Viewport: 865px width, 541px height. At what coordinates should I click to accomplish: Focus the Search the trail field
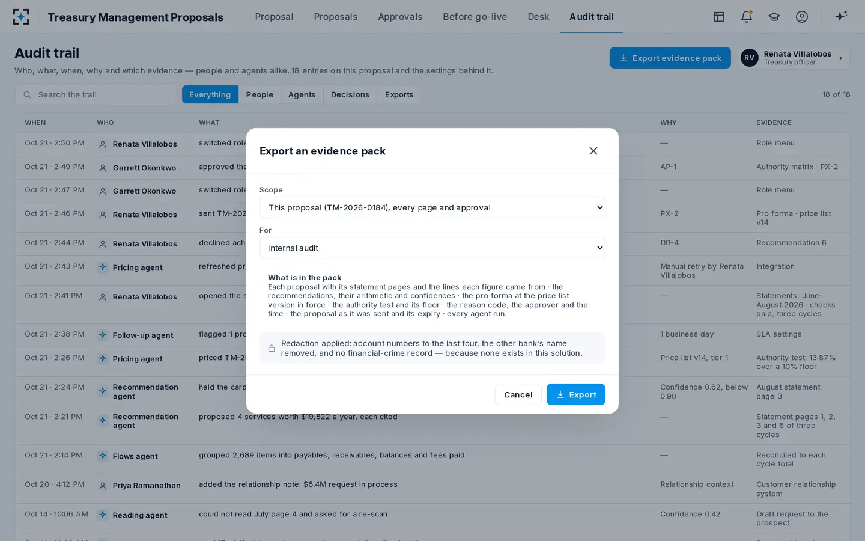click(96, 94)
